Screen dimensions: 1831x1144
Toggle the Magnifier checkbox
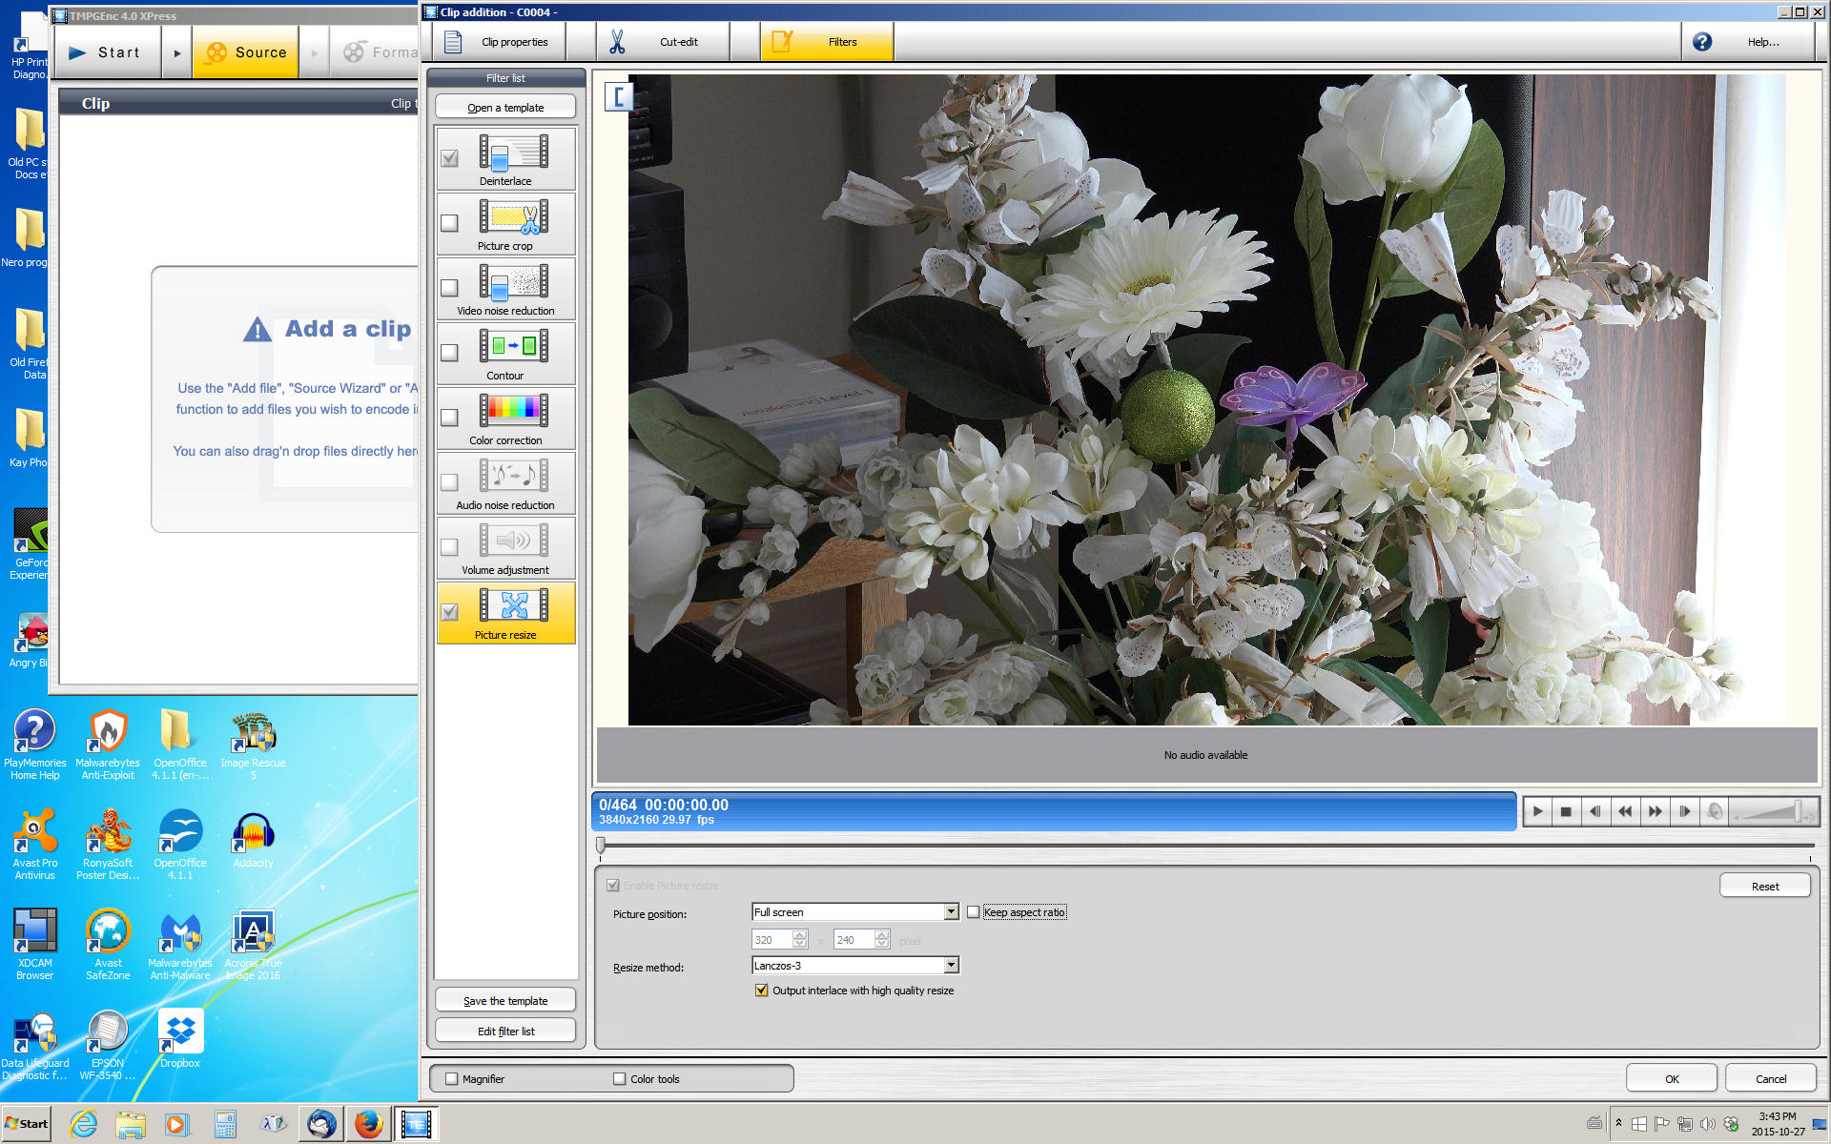(x=452, y=1079)
